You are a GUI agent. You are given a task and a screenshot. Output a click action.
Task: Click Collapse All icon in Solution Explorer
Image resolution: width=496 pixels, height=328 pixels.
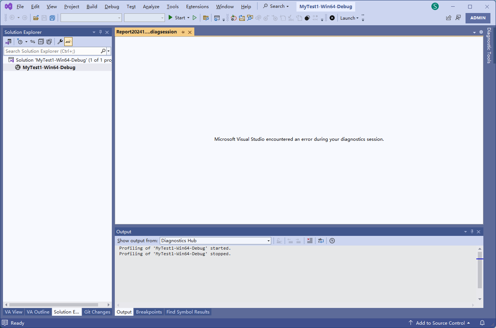tap(41, 42)
